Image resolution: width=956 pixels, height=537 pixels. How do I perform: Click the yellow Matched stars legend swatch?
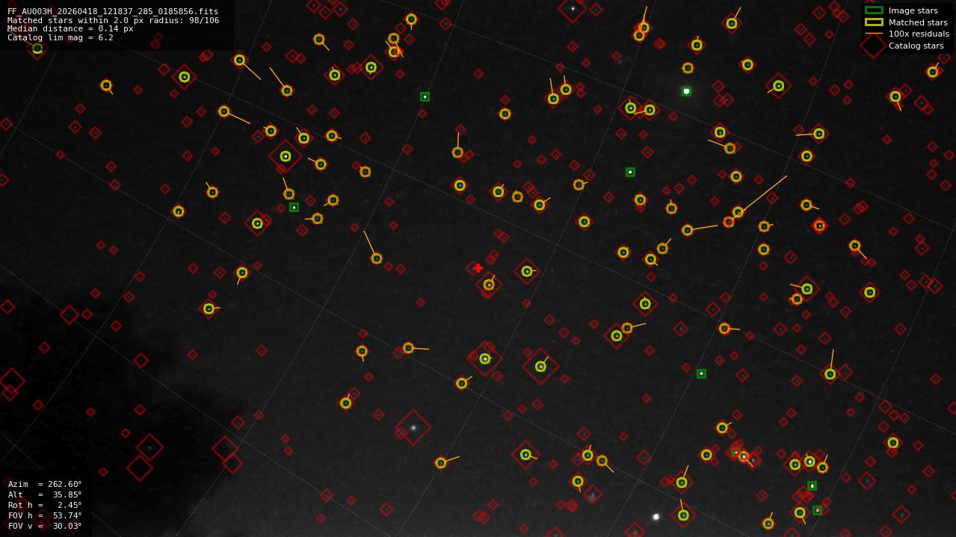point(874,22)
